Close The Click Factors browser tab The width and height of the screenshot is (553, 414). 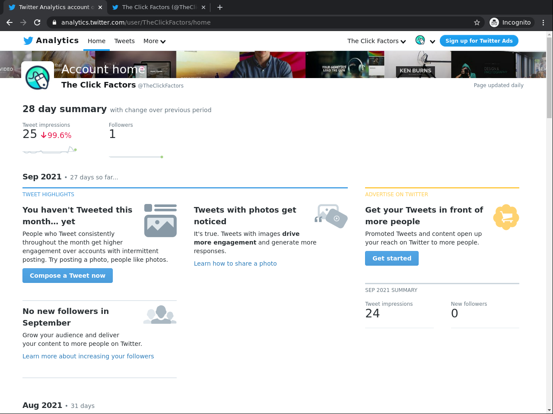pos(203,7)
